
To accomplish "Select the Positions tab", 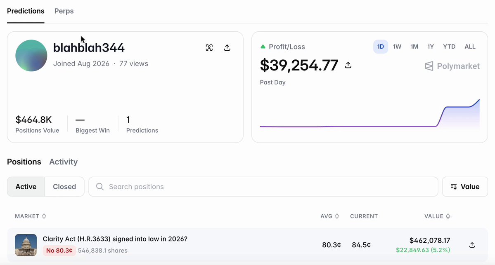I will coord(24,162).
